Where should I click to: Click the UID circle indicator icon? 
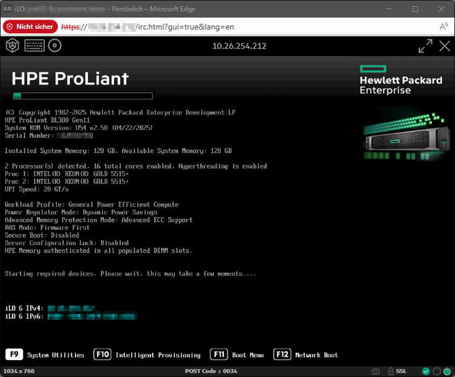[437, 371]
